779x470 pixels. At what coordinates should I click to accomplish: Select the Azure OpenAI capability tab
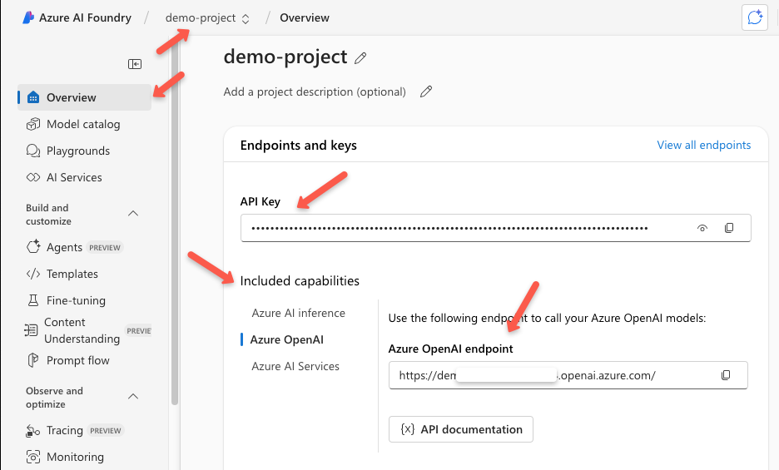pyautogui.click(x=286, y=340)
